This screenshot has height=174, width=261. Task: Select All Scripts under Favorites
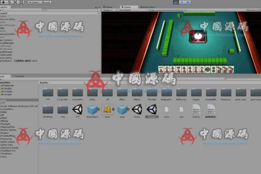pos(6,94)
